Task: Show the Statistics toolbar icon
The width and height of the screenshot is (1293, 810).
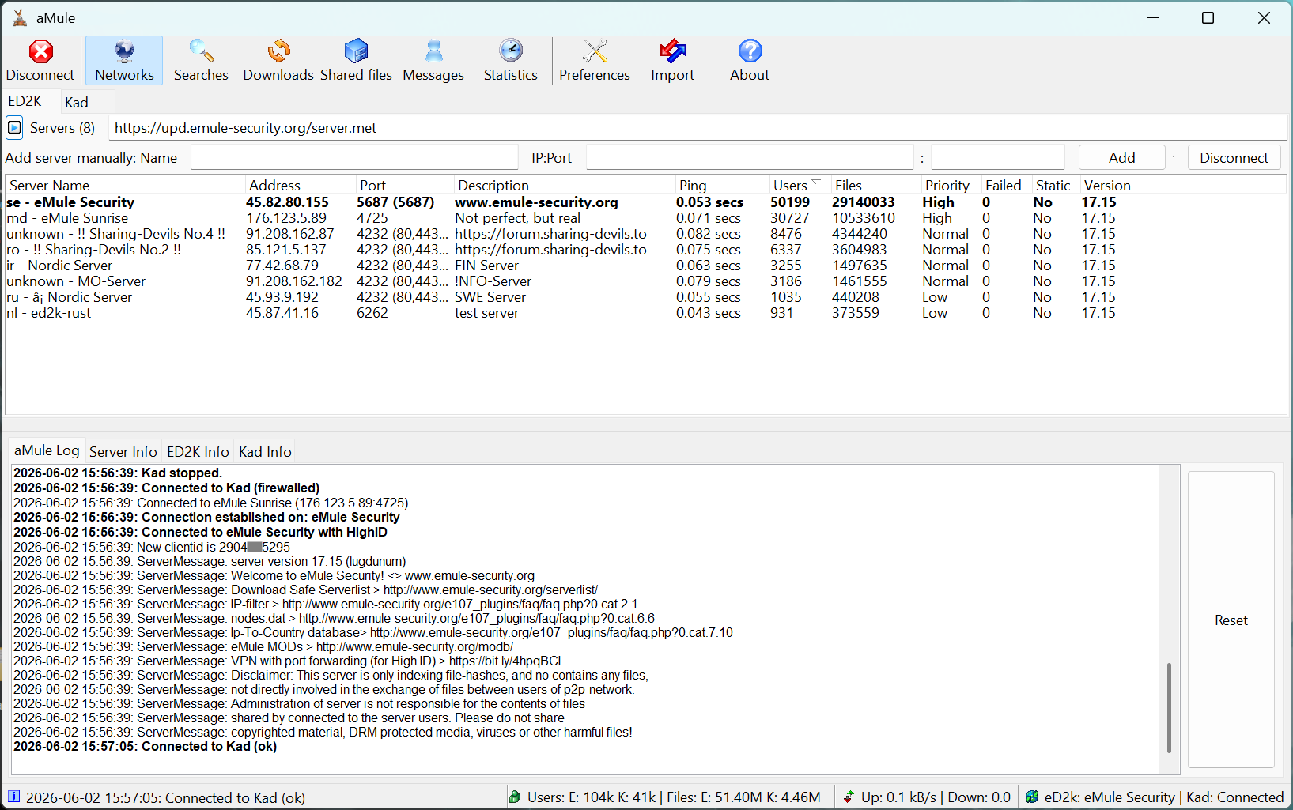Action: pos(511,61)
